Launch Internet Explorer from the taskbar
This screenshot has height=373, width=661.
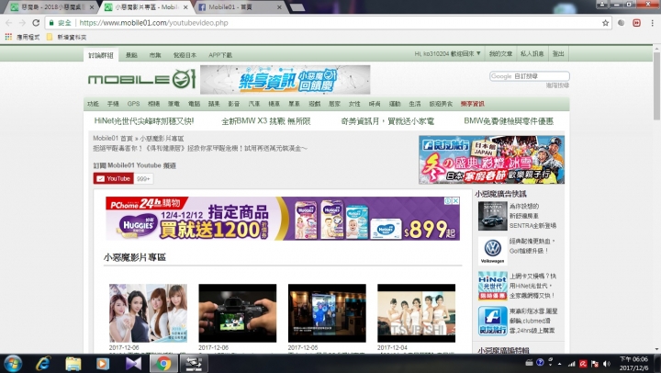pos(43,363)
